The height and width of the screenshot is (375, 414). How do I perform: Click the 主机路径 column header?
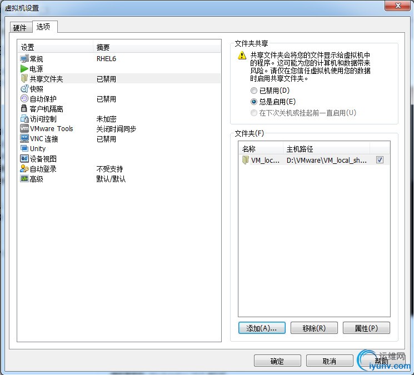[327, 149]
